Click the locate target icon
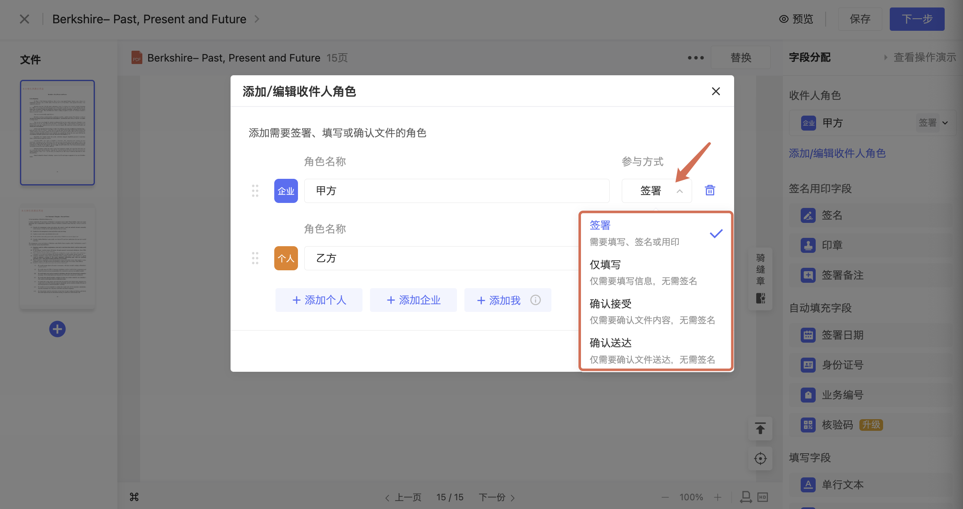Viewport: 963px width, 509px height. 760,459
